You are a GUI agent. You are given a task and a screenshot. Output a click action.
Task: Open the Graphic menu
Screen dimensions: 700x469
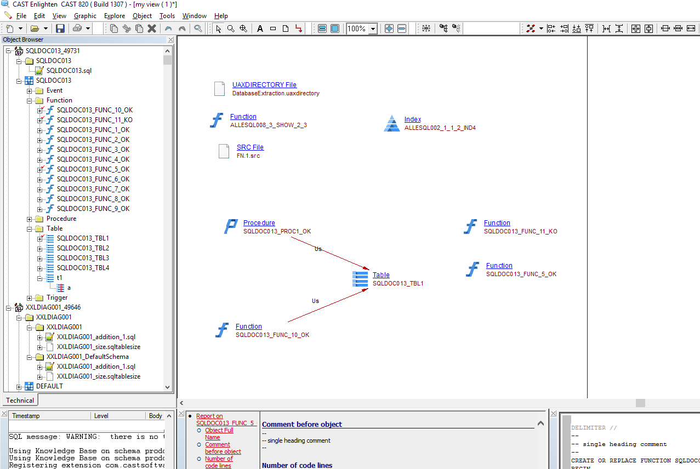coord(85,16)
